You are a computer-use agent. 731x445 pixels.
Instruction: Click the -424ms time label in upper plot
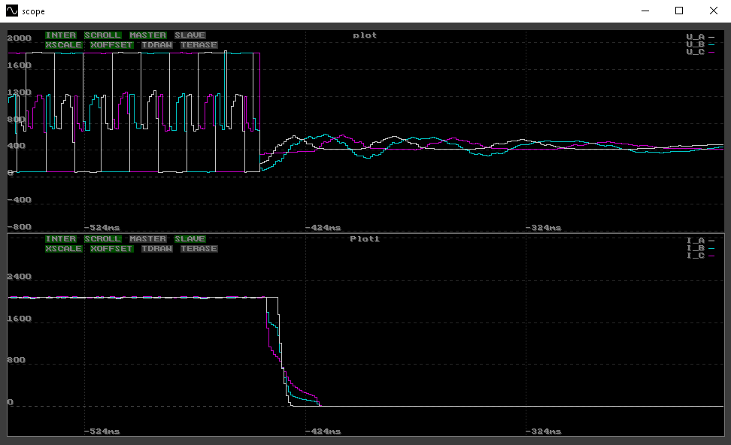323,228
